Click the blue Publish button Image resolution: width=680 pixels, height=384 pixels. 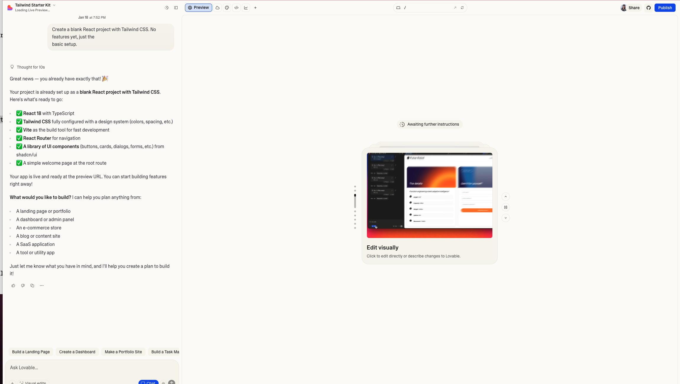click(x=665, y=8)
